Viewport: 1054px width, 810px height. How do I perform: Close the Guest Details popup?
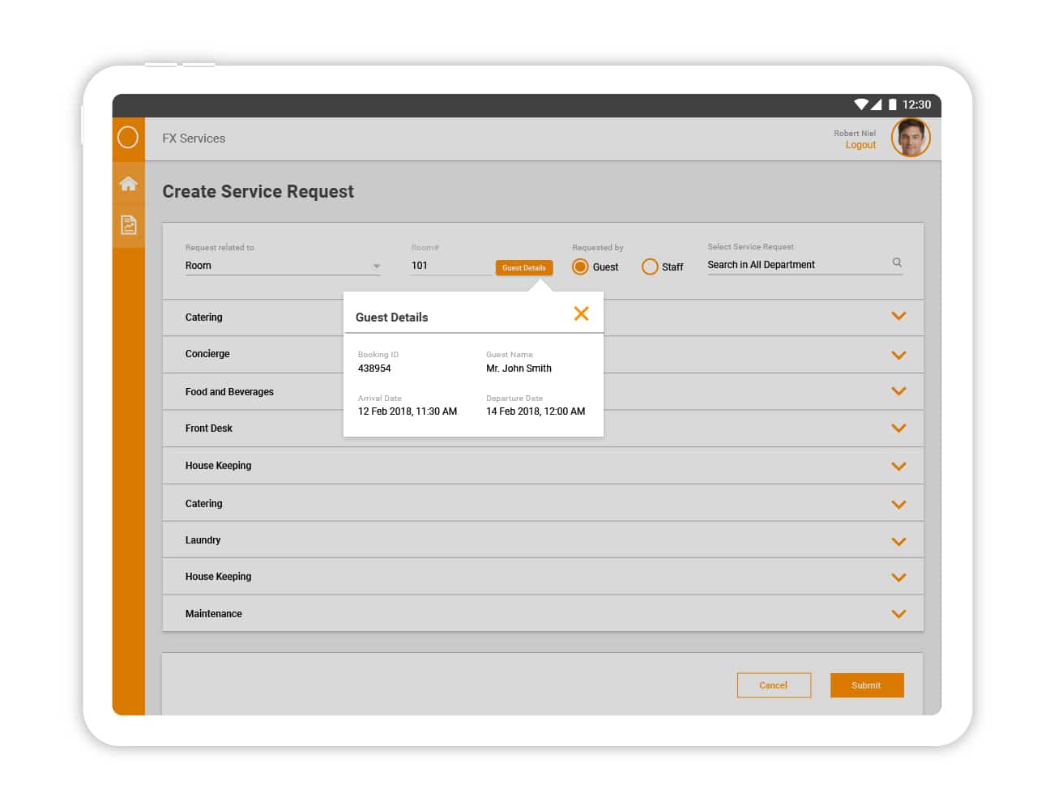pyautogui.click(x=581, y=313)
